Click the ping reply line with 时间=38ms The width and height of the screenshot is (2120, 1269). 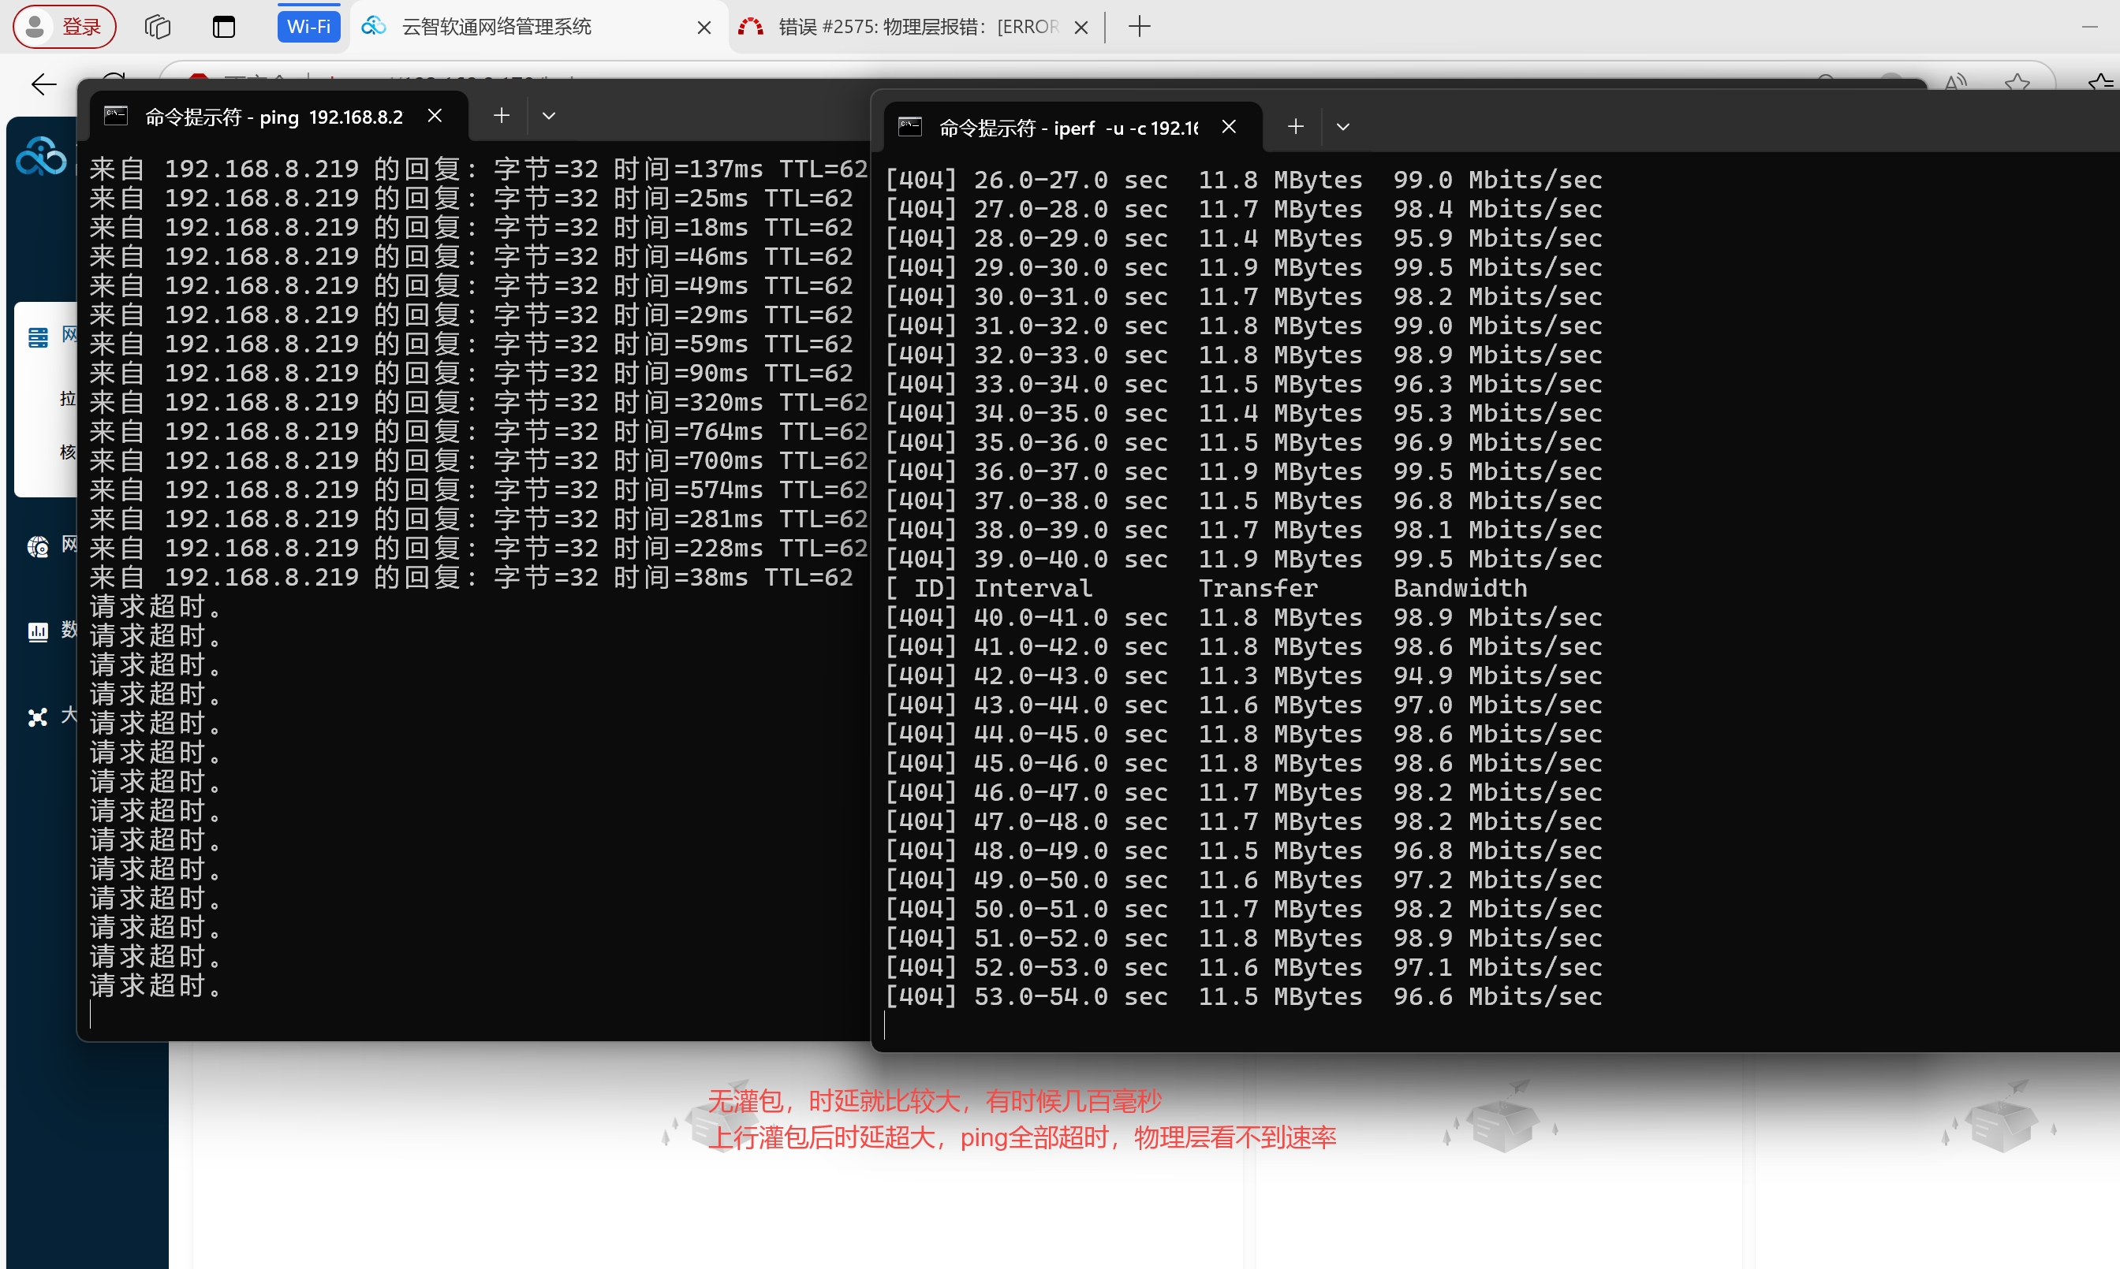472,578
